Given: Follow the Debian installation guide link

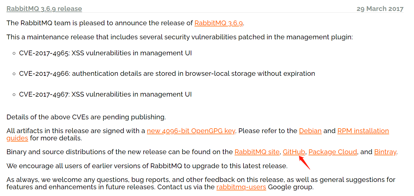Looking at the screenshot, I should point(310,131).
